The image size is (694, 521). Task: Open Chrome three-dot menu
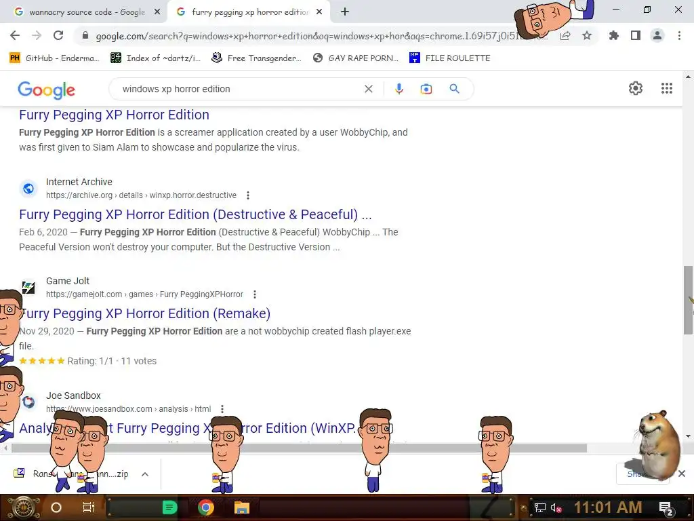[x=679, y=35]
